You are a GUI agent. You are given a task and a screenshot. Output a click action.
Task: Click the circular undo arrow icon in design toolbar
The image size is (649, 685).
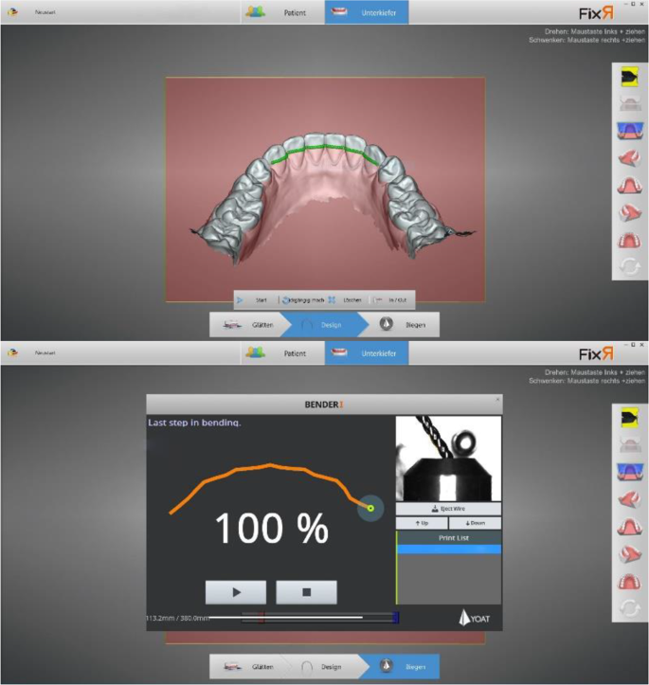[x=285, y=300]
